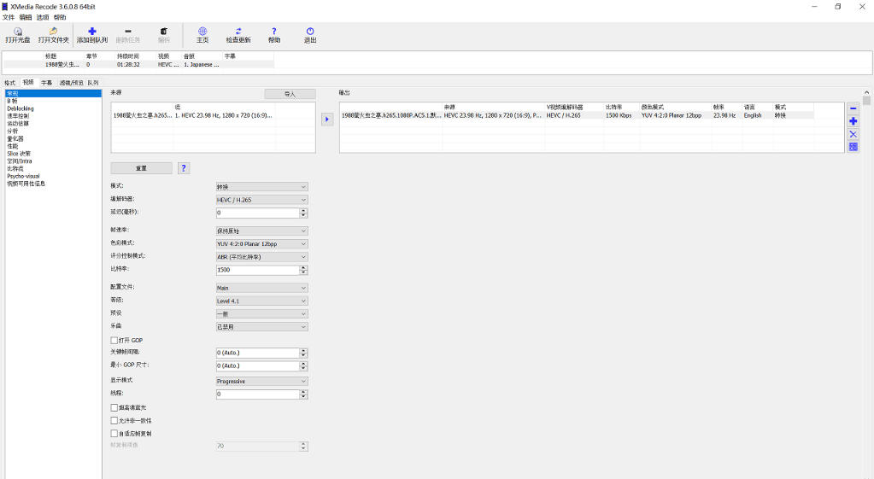
Task: Select the file row with duration 01:28:32
Action: point(138,65)
